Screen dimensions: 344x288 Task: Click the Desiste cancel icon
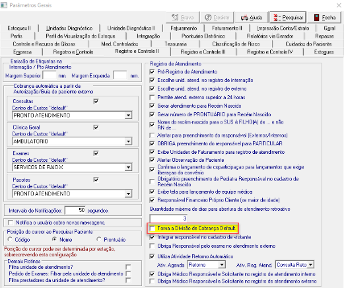coord(208,17)
